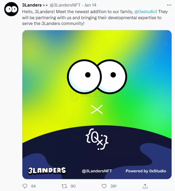Click the 90 retweets count
Viewport: 175px width, 191px height.
coord(73,186)
